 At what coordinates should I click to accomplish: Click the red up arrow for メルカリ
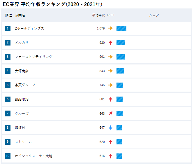point(110,43)
